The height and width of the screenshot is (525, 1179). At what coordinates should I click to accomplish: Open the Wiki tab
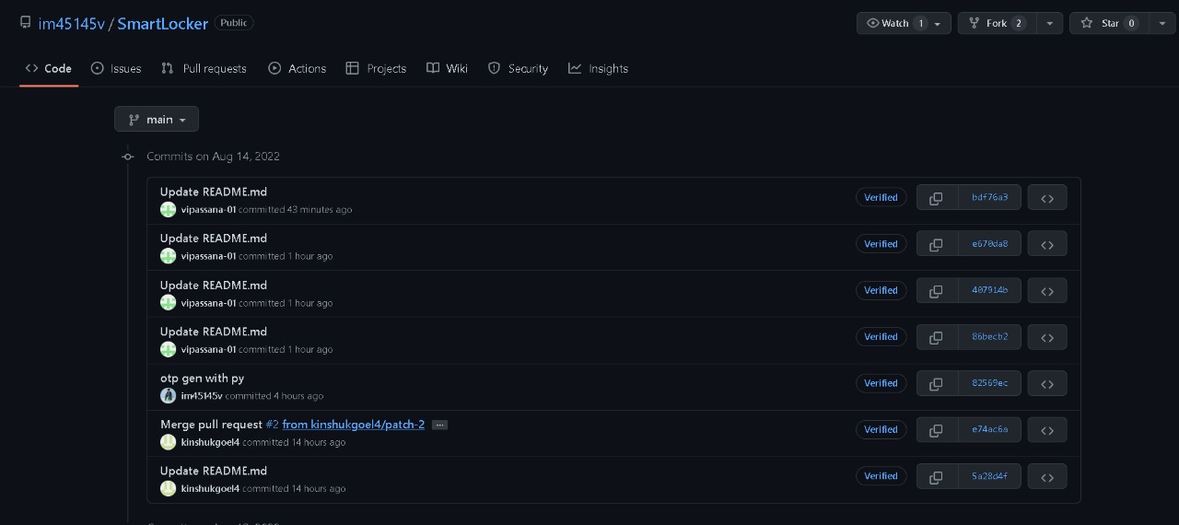pos(447,68)
